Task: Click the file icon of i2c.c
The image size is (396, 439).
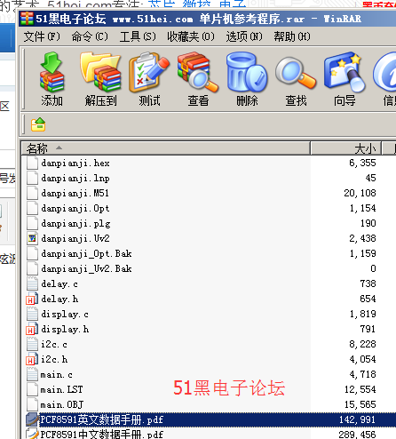Action: [32, 344]
